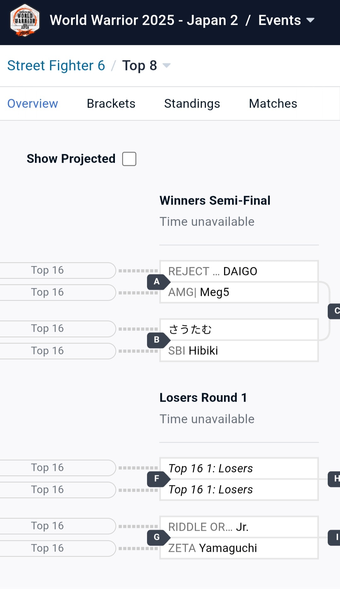
Task: Click match badge F
Action: pyautogui.click(x=157, y=479)
